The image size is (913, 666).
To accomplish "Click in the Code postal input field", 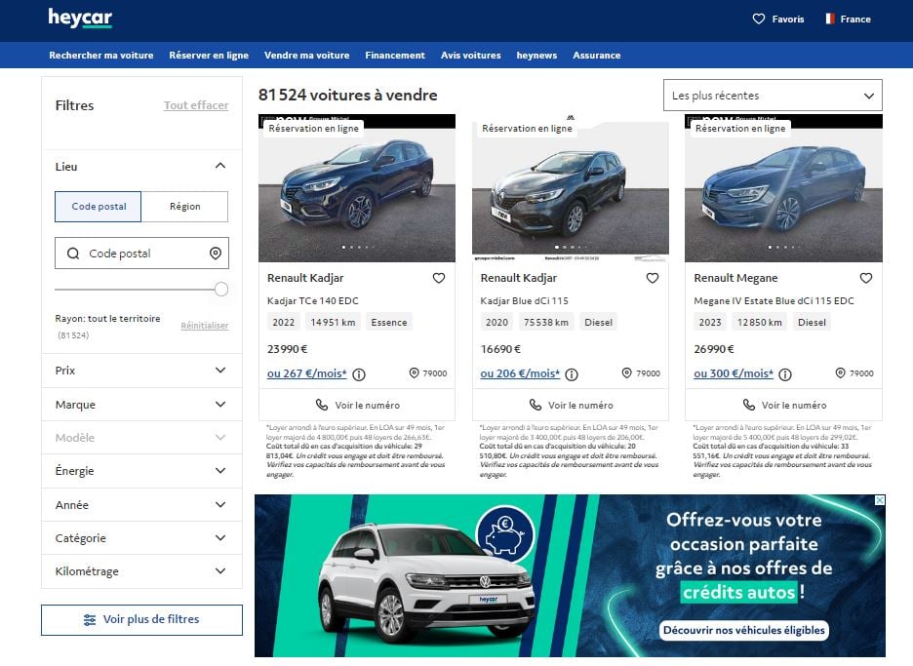I will [141, 254].
